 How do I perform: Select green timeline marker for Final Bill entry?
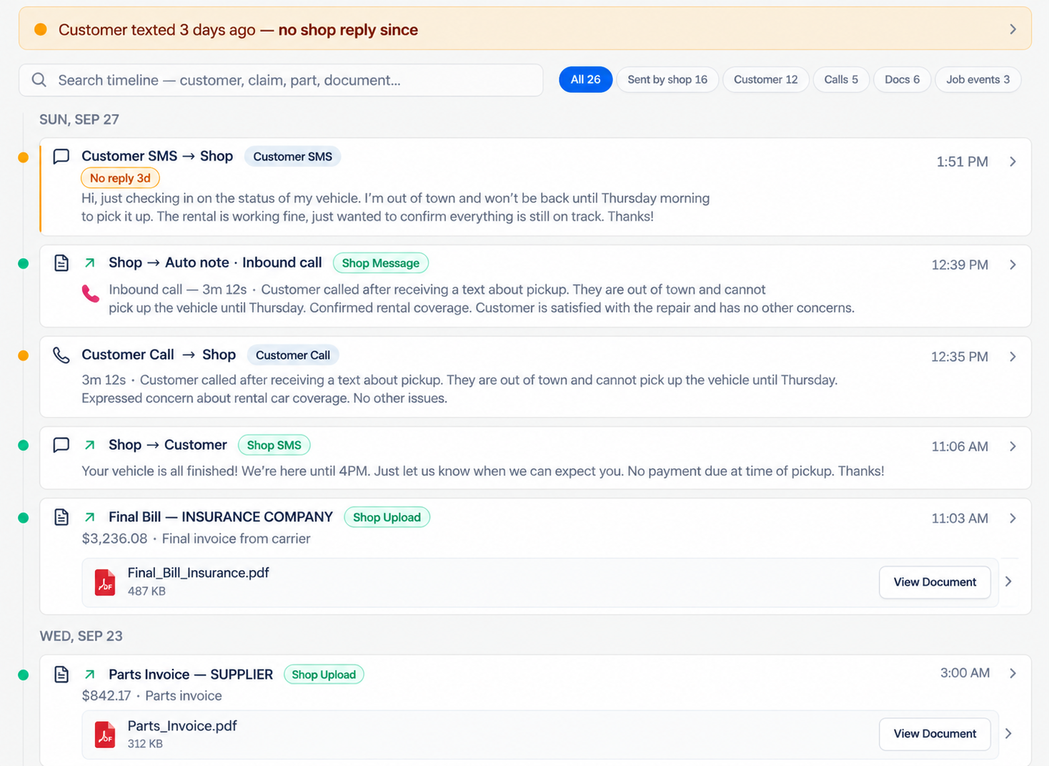(24, 518)
